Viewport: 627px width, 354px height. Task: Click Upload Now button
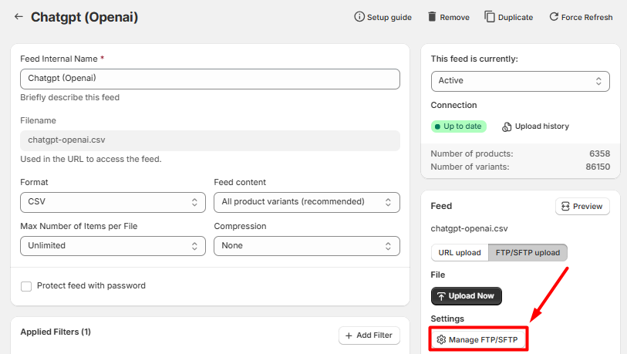tap(467, 296)
